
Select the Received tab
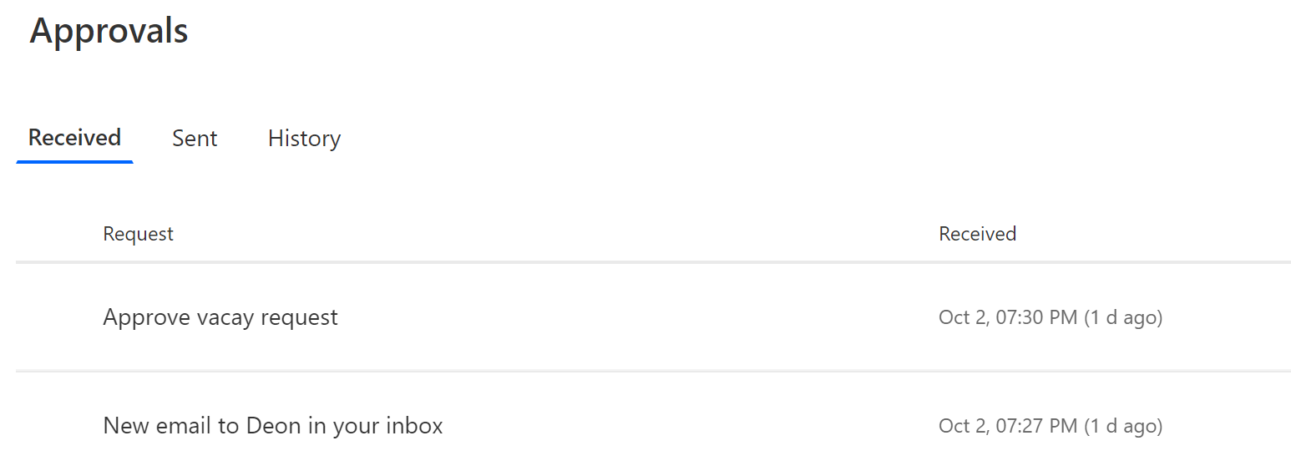[74, 137]
